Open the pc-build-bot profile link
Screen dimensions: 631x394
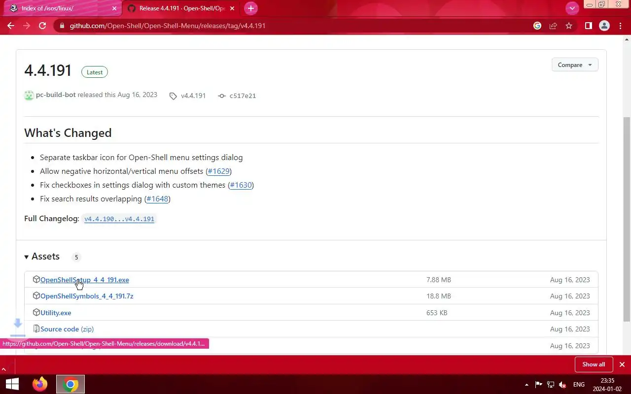coord(56,95)
